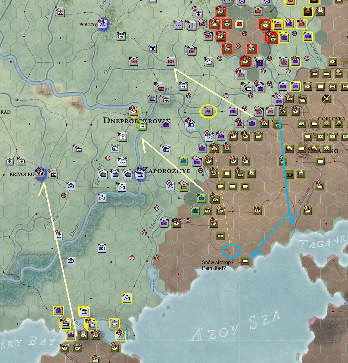
Task: Select the green XXX HQ stack below Dnepropetrovsk
Action: (142, 126)
